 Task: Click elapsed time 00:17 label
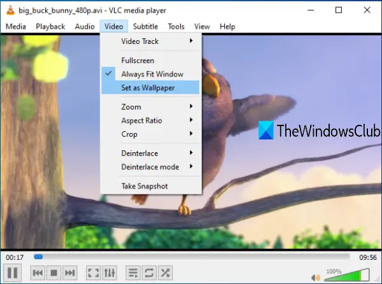pos(15,257)
